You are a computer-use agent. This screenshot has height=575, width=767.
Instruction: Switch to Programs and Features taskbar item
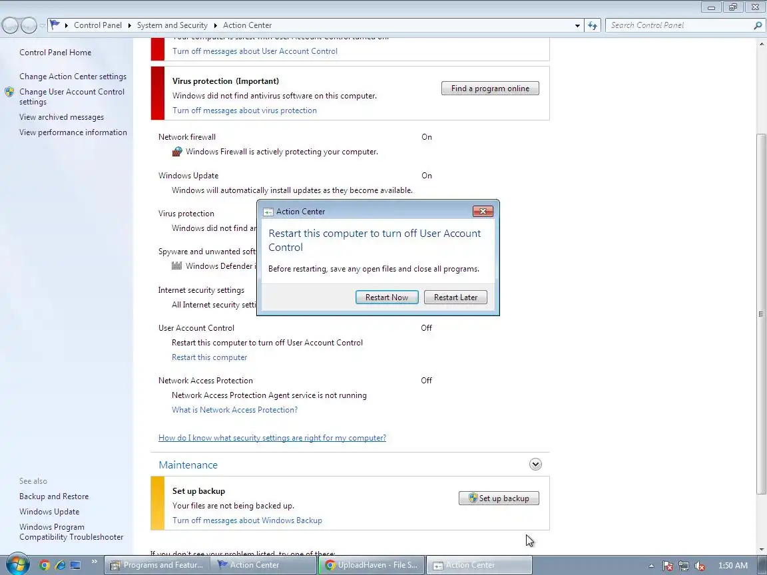pyautogui.click(x=158, y=565)
